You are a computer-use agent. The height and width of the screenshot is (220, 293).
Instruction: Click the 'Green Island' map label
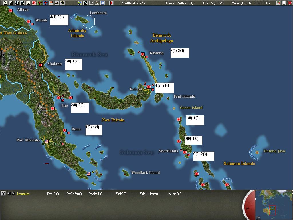click(x=191, y=108)
